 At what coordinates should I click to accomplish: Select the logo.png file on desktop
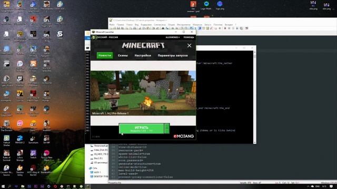220,6
